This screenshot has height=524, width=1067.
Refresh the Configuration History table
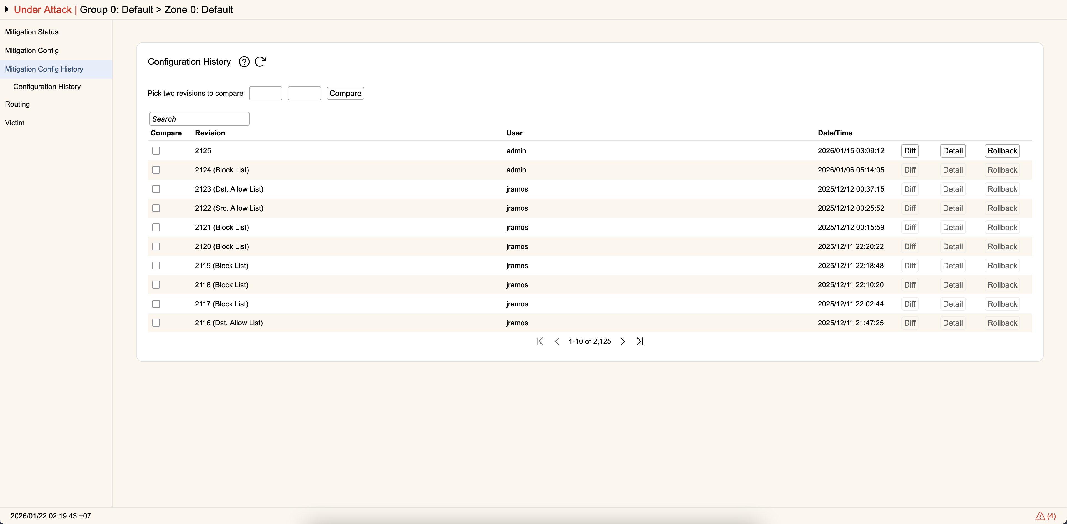260,62
